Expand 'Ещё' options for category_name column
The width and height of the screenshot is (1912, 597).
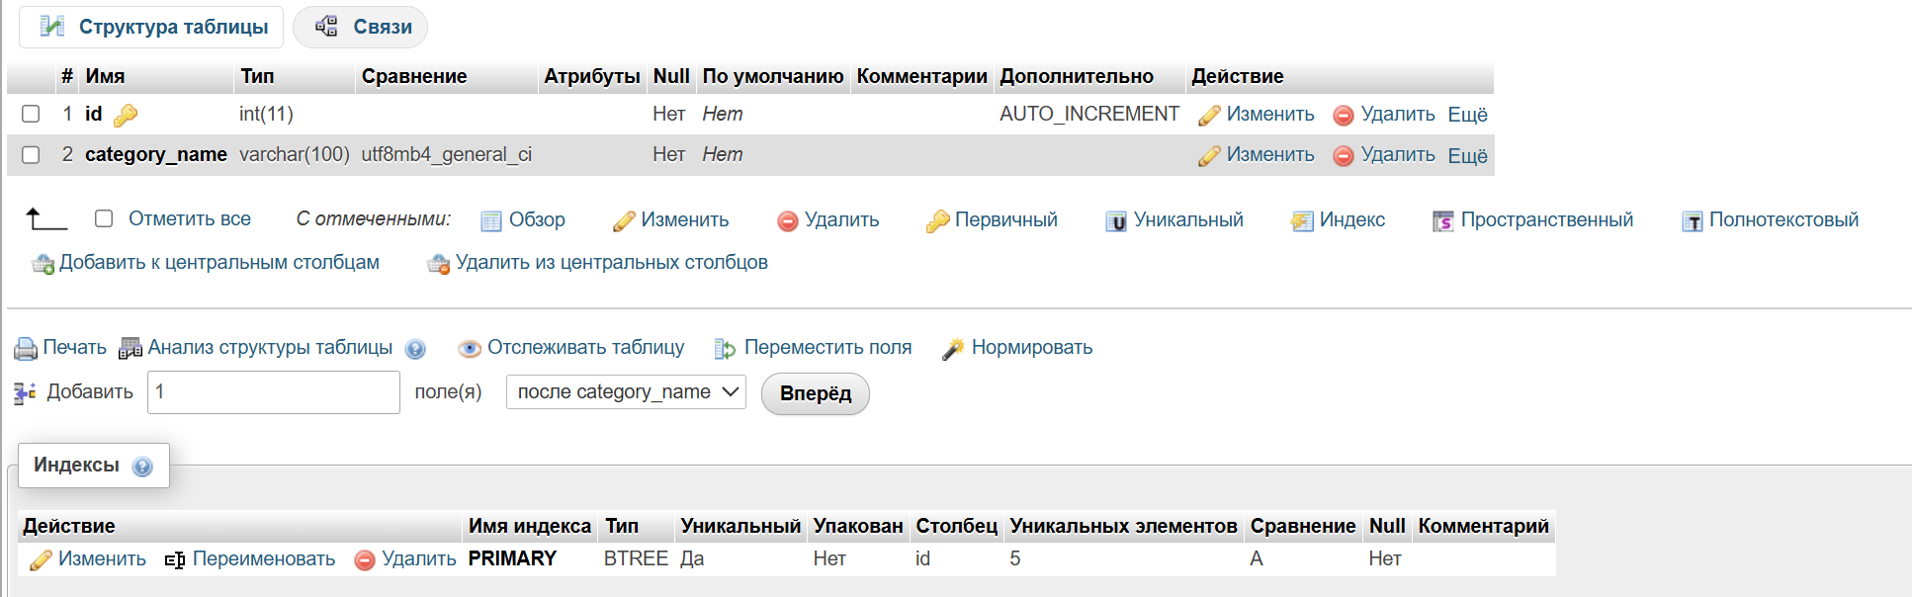pos(1467,155)
